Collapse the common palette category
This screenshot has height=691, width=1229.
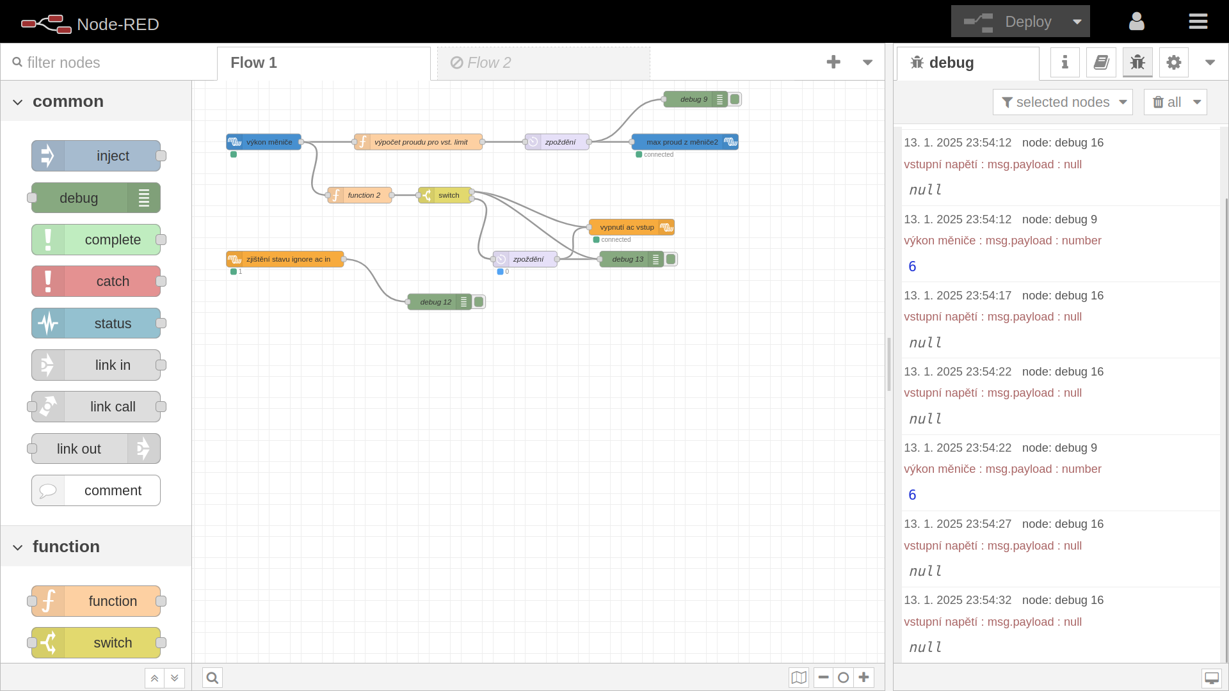[18, 102]
